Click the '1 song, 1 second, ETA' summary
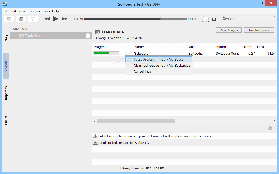 (x=119, y=38)
